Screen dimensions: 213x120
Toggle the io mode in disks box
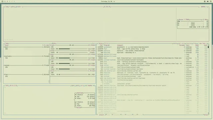point(93,43)
